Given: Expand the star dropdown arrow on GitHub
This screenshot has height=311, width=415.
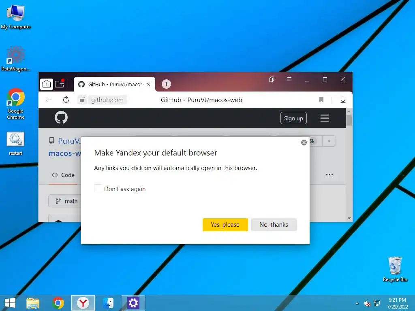Looking at the screenshot, I should coord(329,141).
